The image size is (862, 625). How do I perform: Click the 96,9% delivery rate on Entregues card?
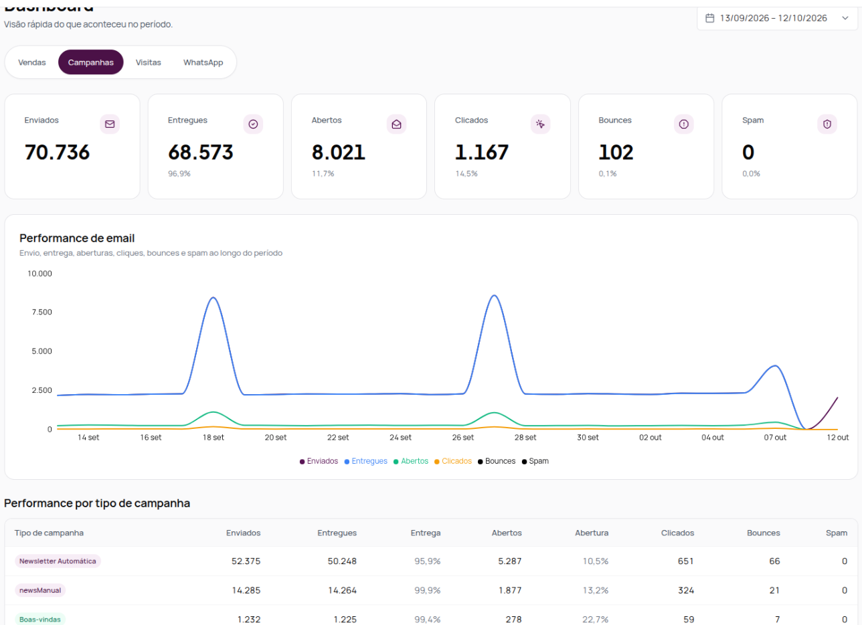coord(179,173)
